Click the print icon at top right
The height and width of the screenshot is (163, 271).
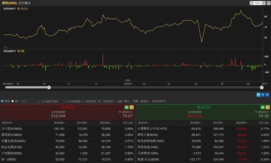coord(268,3)
